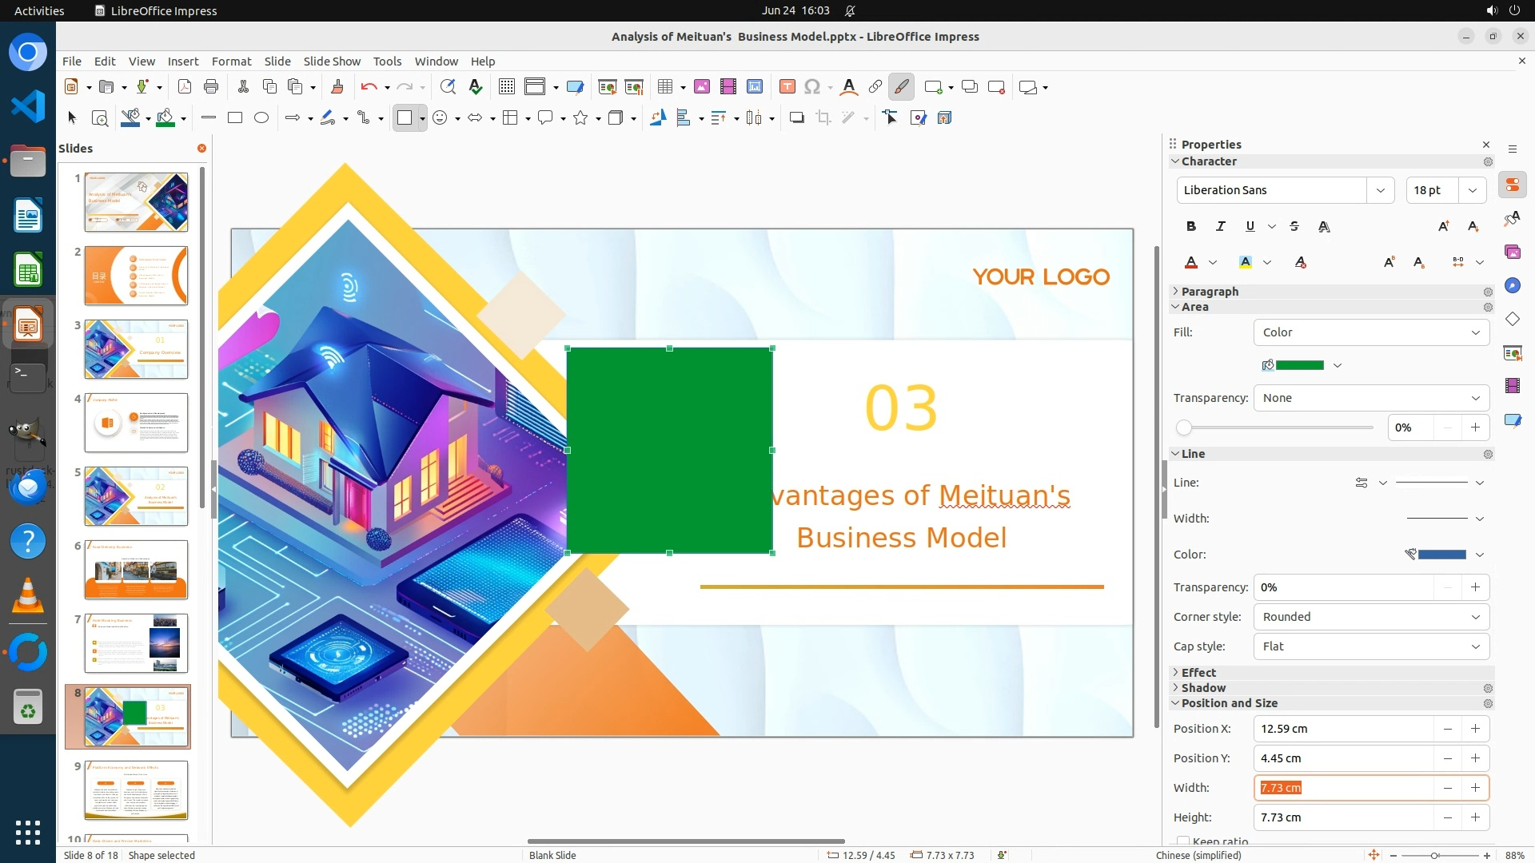Select the Rectangle shape tool
This screenshot has width=1535, height=863.
[x=235, y=117]
